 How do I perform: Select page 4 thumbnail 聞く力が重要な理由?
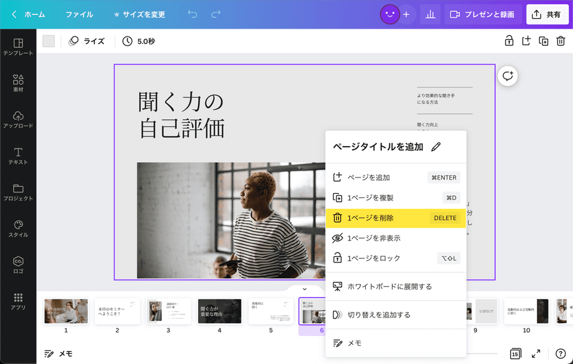(x=219, y=311)
